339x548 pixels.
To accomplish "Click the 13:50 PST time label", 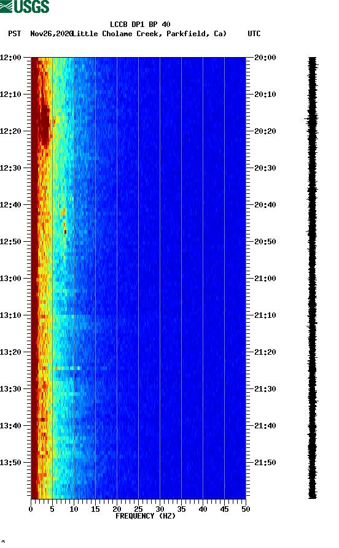I will [x=10, y=462].
